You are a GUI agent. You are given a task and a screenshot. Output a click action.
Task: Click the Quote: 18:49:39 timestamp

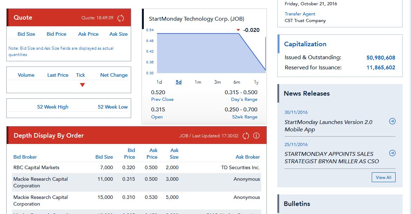(97, 18)
